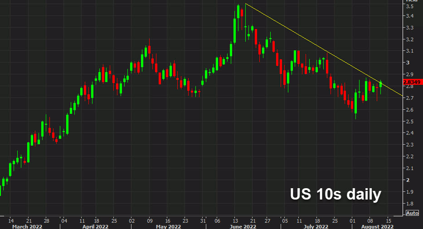Click the 1.8 level on the yield axis
423x229 pixels.
tap(409, 204)
